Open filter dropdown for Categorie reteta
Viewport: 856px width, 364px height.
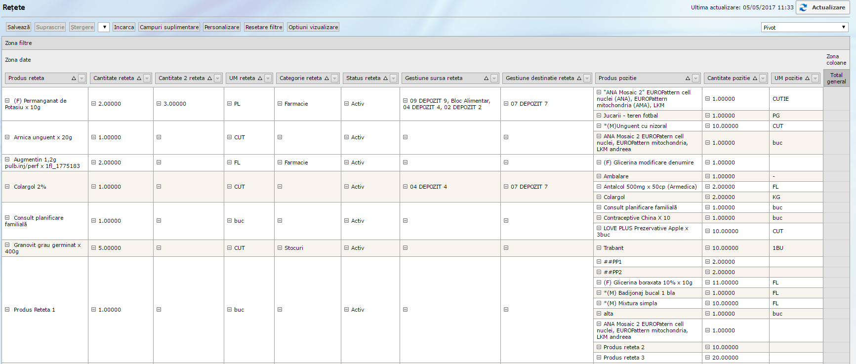[x=335, y=79]
